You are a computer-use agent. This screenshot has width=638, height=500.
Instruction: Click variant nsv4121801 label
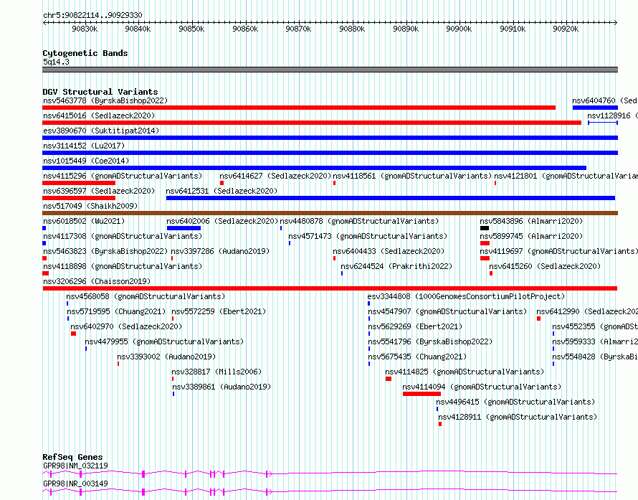coord(566,176)
